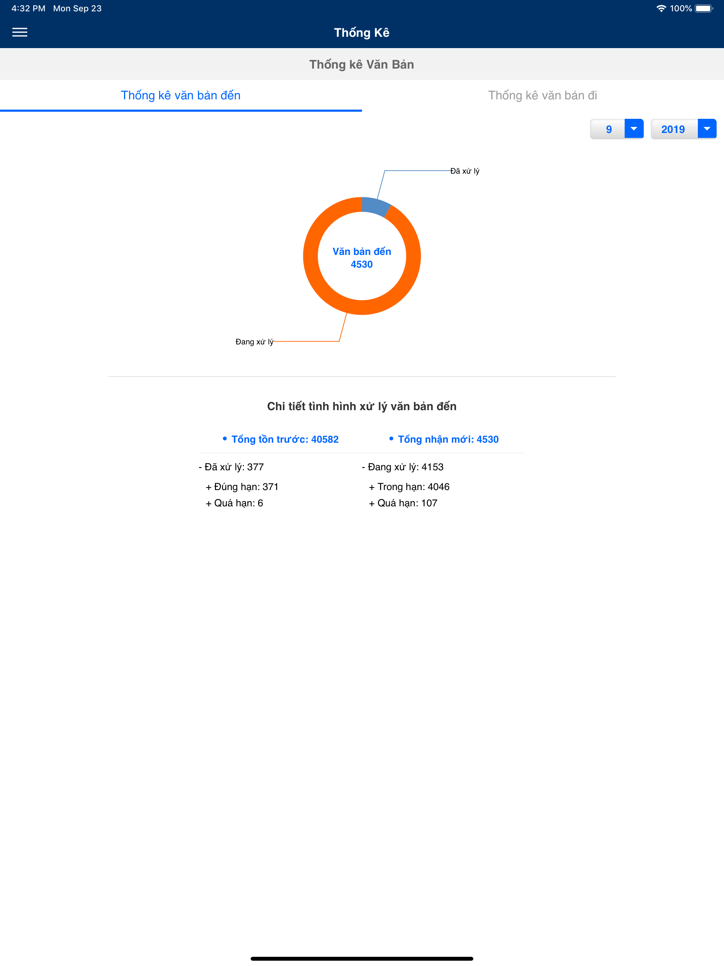Image resolution: width=724 pixels, height=966 pixels.
Task: Tap Văn bản đến 4530 center text
Action: tap(362, 258)
